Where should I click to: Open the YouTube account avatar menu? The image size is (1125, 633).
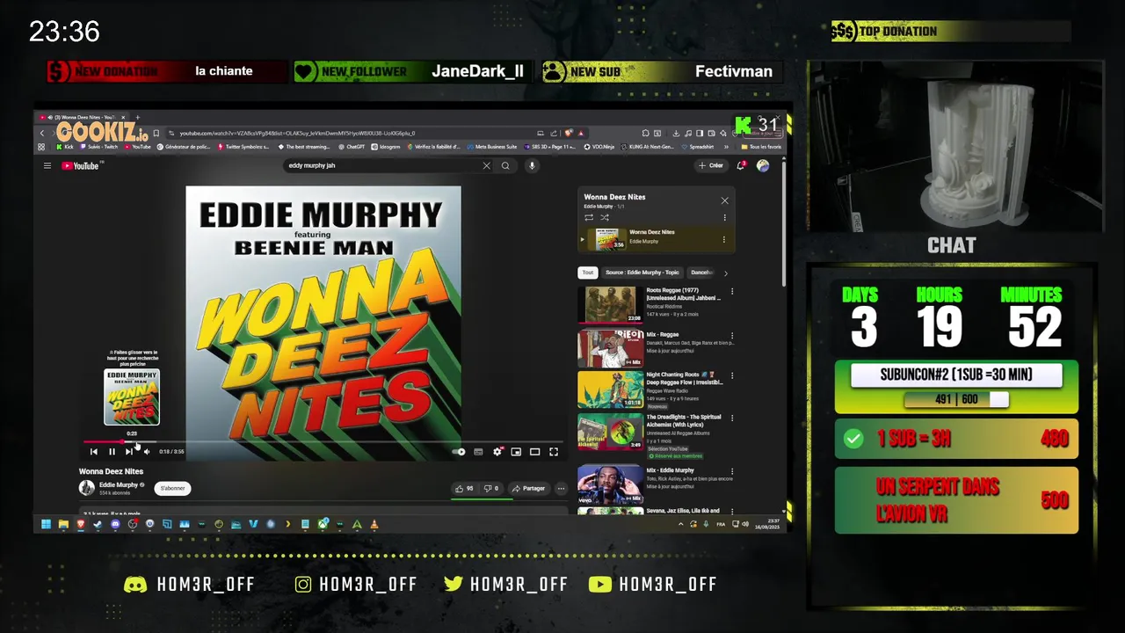[763, 165]
